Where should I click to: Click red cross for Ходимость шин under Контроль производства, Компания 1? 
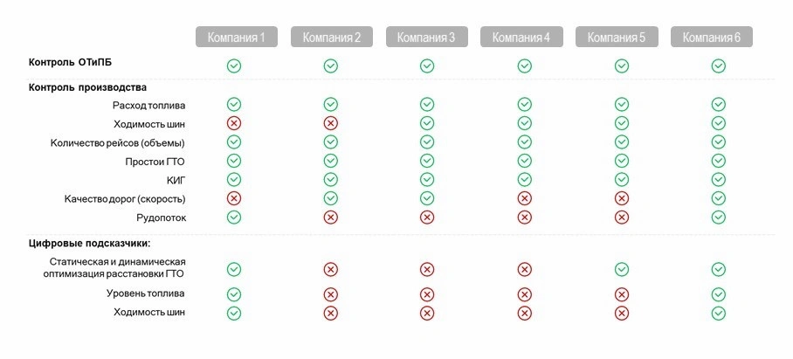point(234,123)
